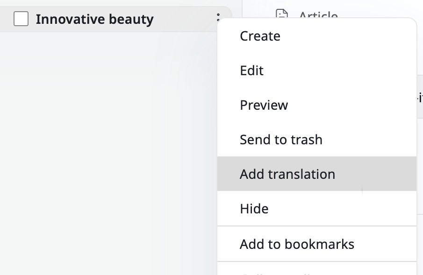Choose Create from context menu
The width and height of the screenshot is (423, 275).
pyautogui.click(x=317, y=36)
